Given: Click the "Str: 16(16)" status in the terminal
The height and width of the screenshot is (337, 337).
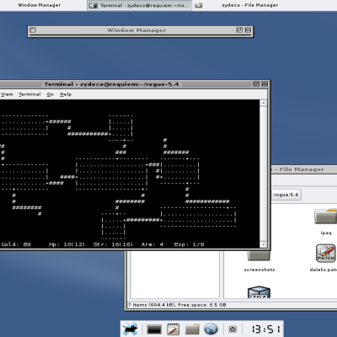Looking at the screenshot, I should [x=113, y=244].
